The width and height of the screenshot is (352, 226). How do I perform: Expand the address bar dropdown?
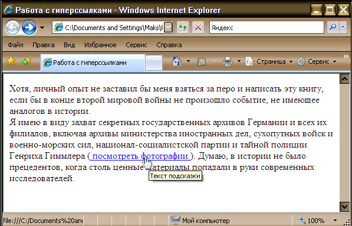coord(169,28)
